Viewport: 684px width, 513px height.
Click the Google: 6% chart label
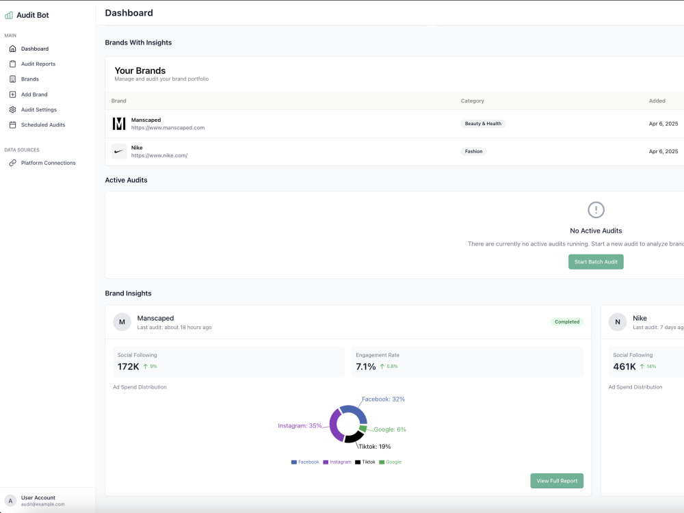[390, 430]
